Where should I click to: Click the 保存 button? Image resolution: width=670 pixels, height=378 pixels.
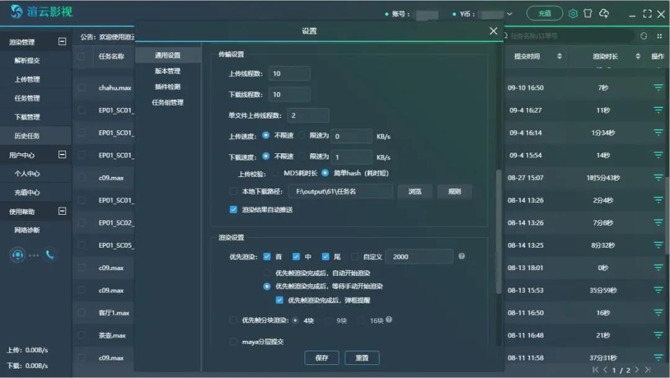pos(321,358)
